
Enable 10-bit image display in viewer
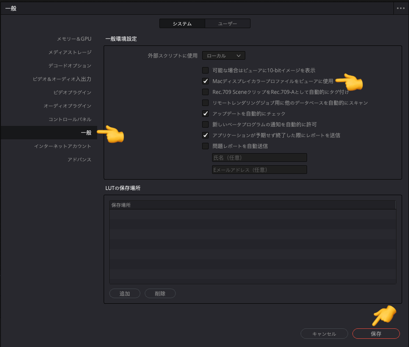pyautogui.click(x=206, y=71)
